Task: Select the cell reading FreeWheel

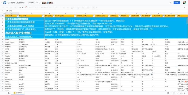Action: [12, 70]
